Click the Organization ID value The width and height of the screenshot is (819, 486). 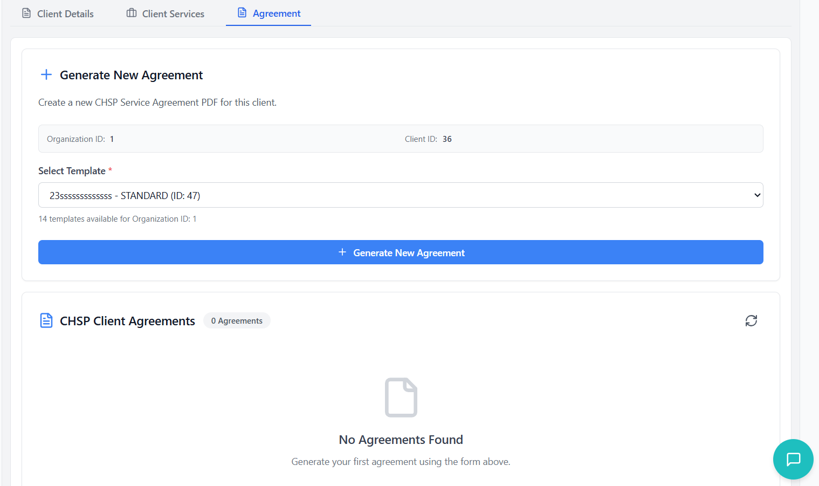click(112, 139)
